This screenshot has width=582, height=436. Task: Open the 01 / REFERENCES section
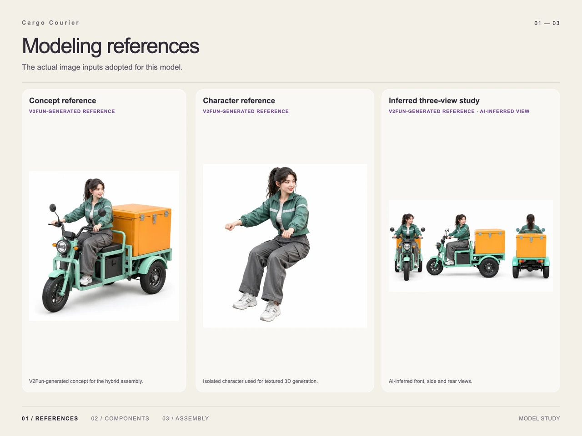(x=50, y=418)
